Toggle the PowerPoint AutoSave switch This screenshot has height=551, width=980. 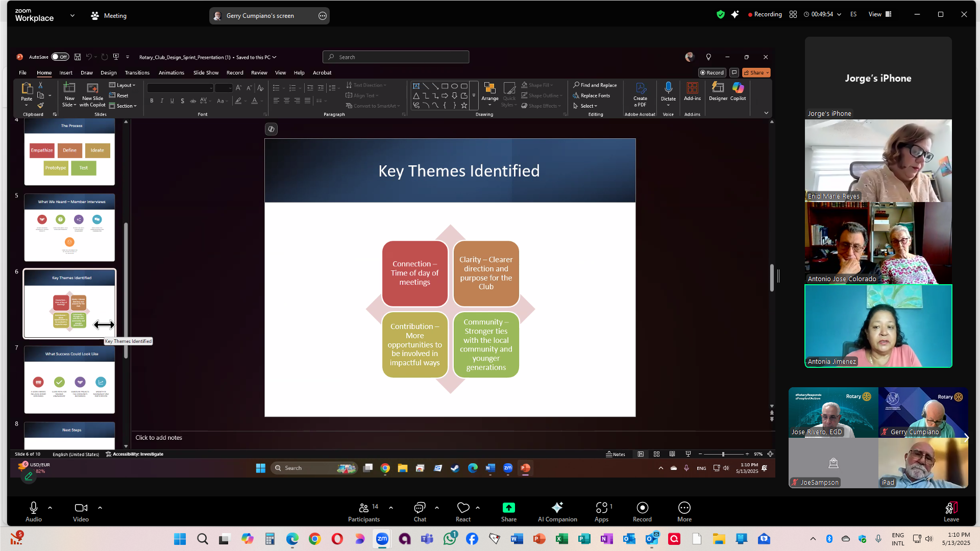click(60, 57)
